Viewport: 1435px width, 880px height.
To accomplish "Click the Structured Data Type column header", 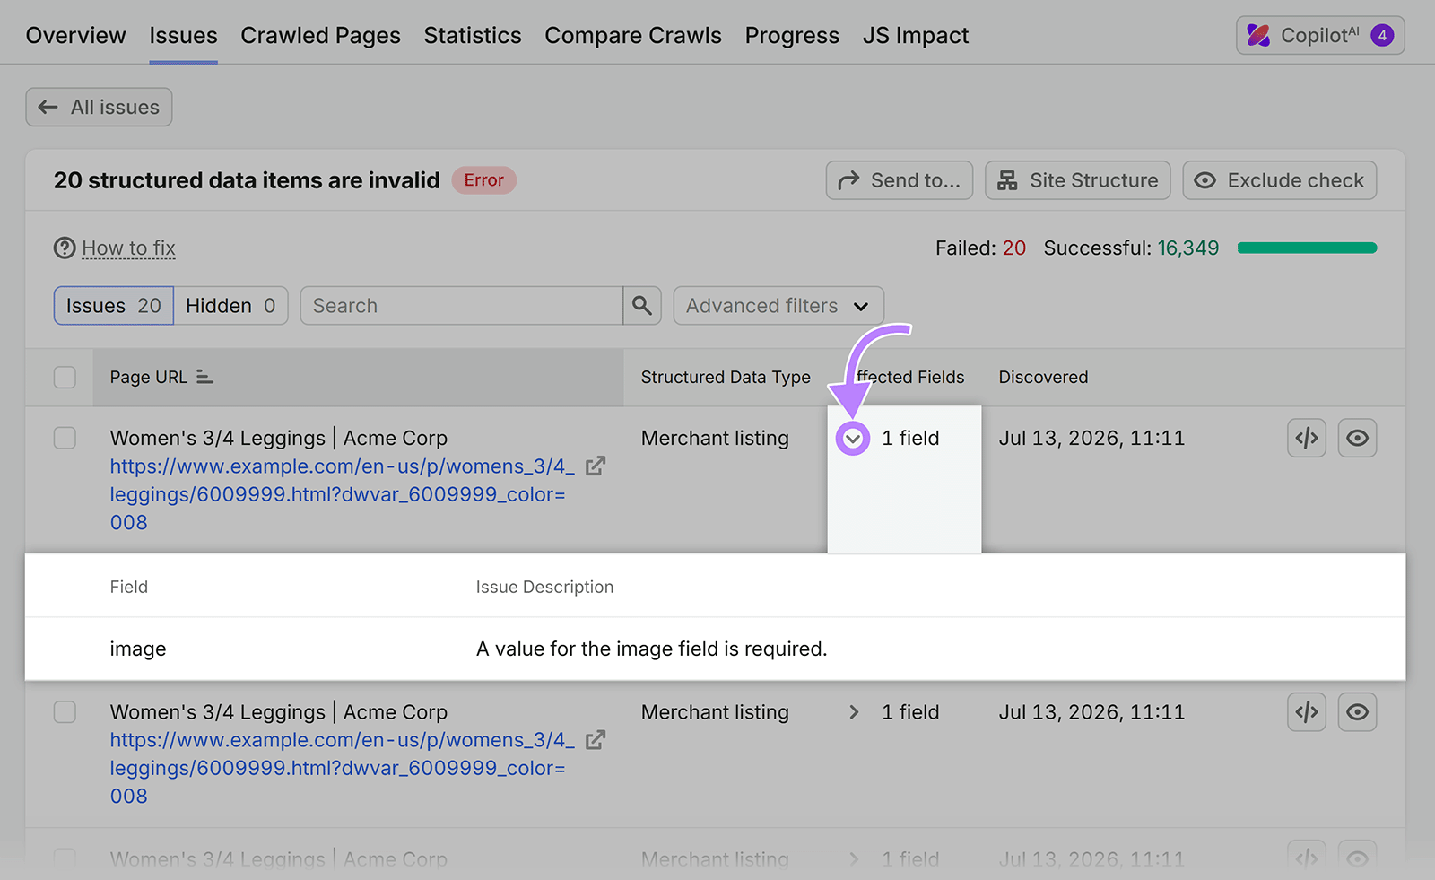I will coord(726,377).
